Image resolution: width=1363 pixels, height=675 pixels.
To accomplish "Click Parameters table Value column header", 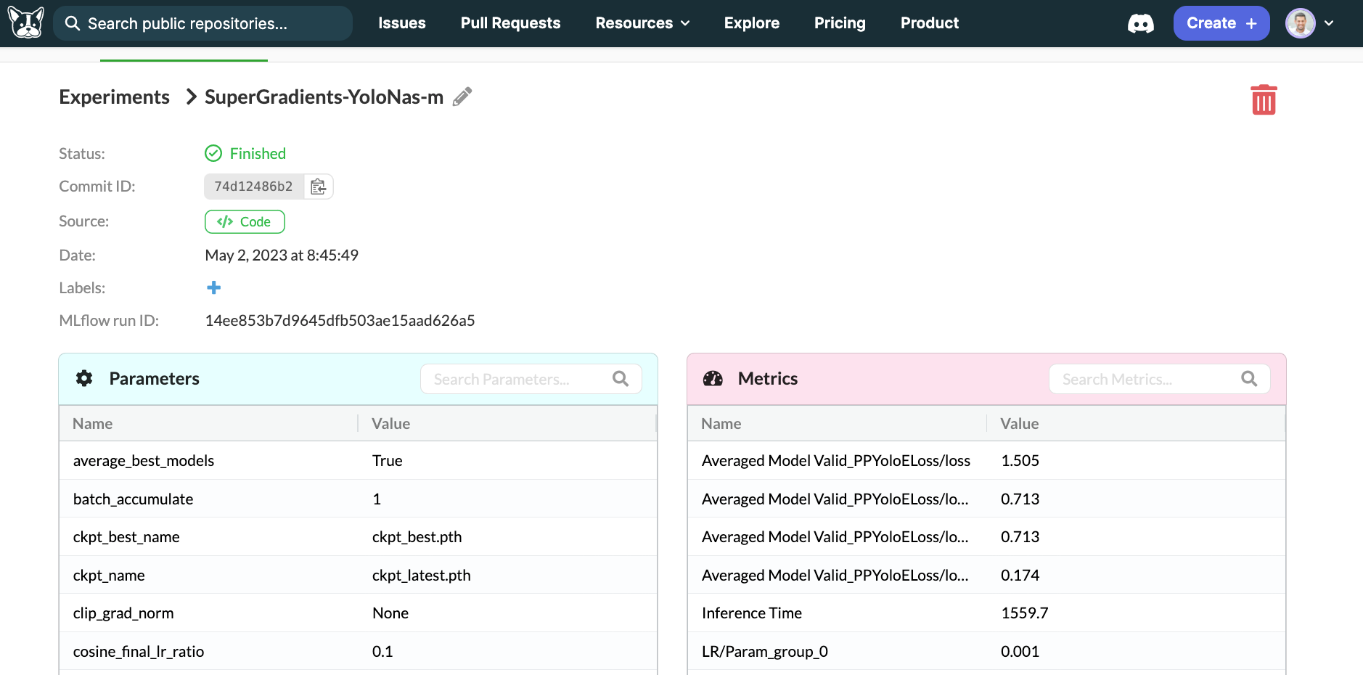I will (391, 423).
